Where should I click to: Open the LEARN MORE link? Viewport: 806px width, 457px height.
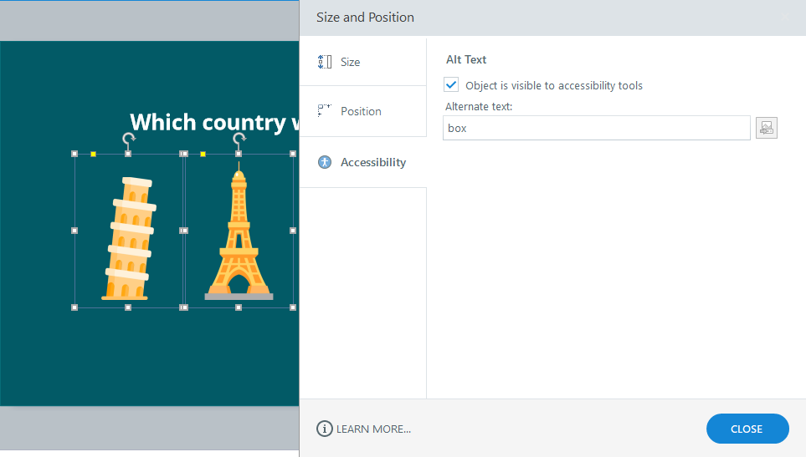point(373,429)
